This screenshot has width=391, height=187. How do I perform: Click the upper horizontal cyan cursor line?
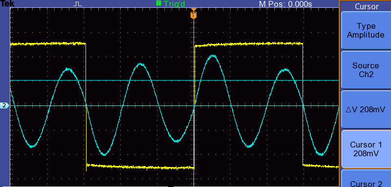[174, 81]
